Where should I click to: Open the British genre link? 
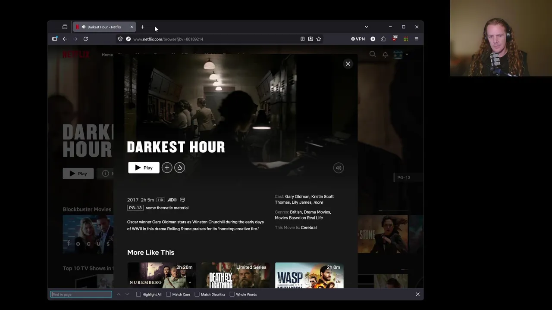296,212
